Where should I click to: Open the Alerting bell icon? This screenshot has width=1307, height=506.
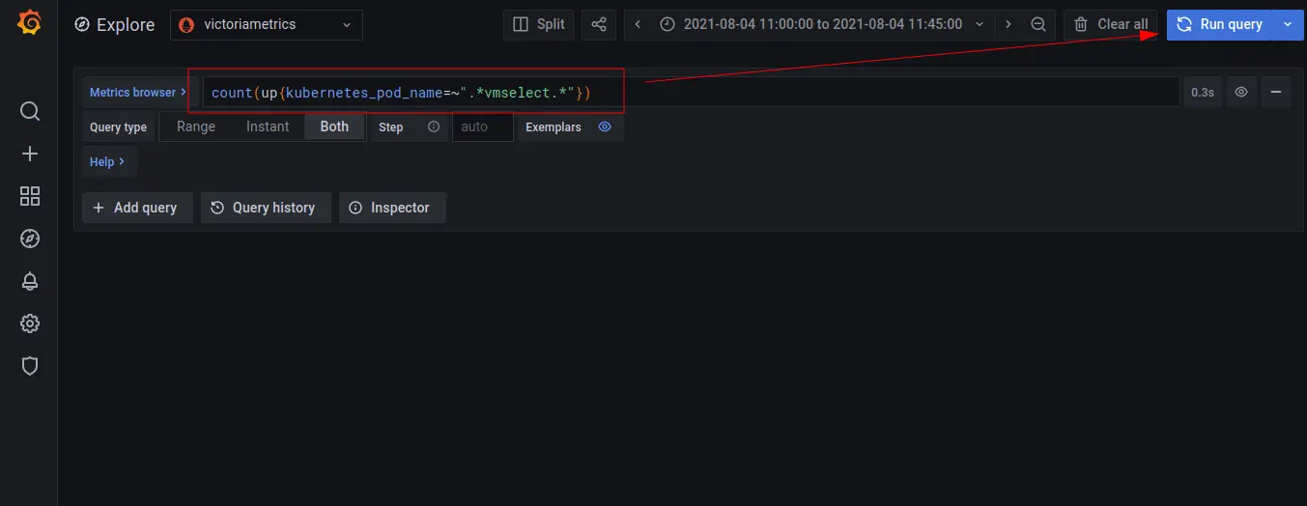click(x=30, y=281)
